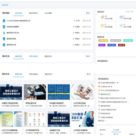Click 更多 button in the 推荐阅读 row
The width and height of the screenshot is (136, 136).
[88, 13]
